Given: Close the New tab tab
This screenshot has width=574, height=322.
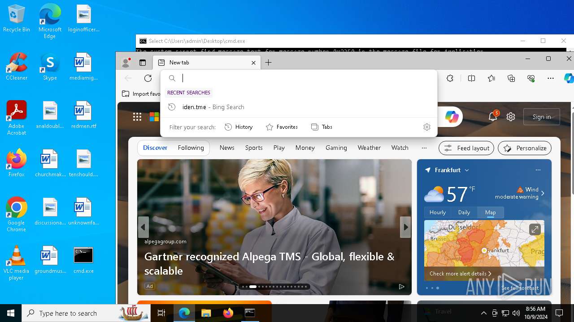Looking at the screenshot, I should [253, 63].
